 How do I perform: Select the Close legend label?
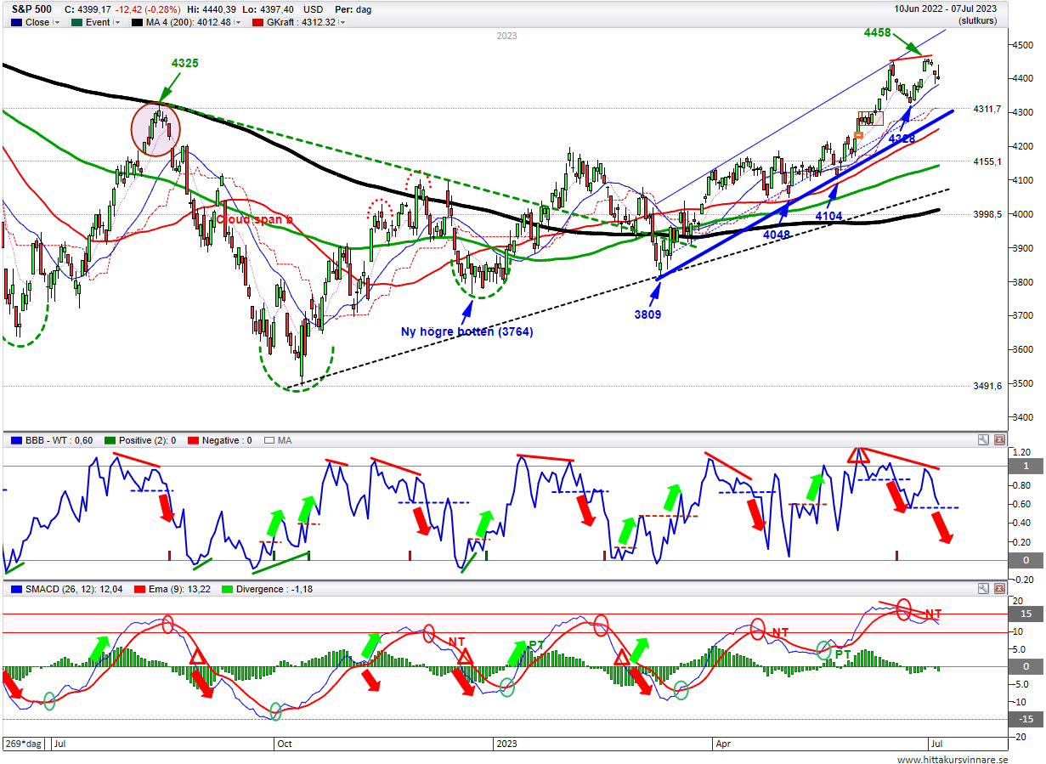[37, 22]
